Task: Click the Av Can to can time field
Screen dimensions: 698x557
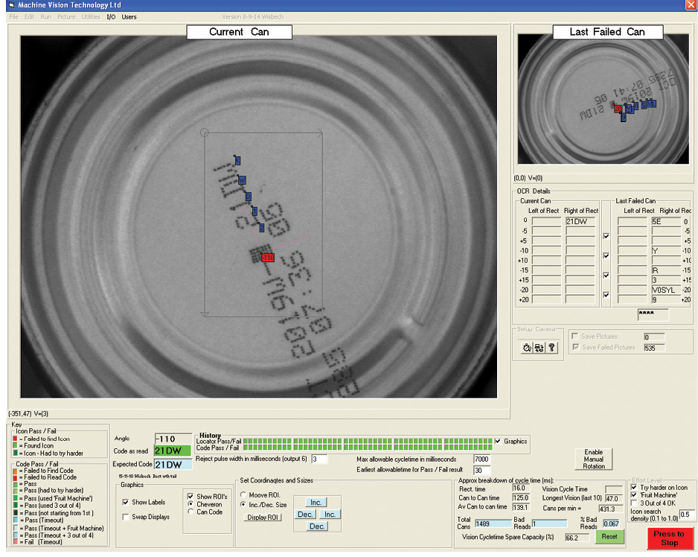Action: point(521,507)
